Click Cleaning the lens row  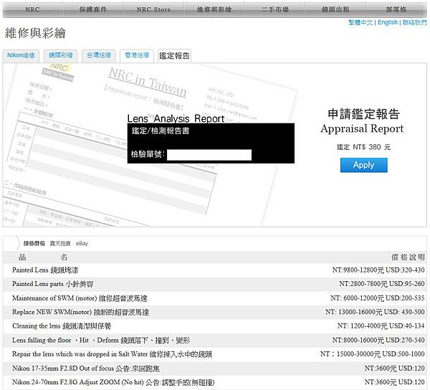pos(215,326)
